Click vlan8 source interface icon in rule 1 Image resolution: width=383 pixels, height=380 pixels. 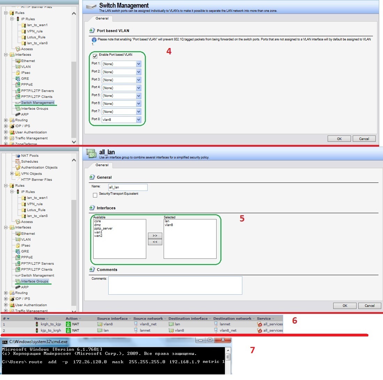(100, 324)
